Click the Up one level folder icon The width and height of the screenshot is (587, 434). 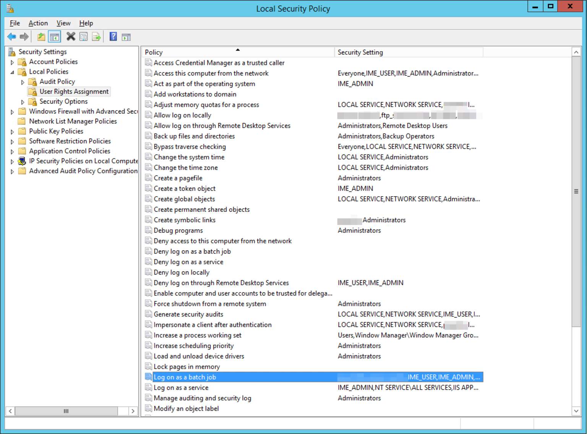(x=40, y=36)
